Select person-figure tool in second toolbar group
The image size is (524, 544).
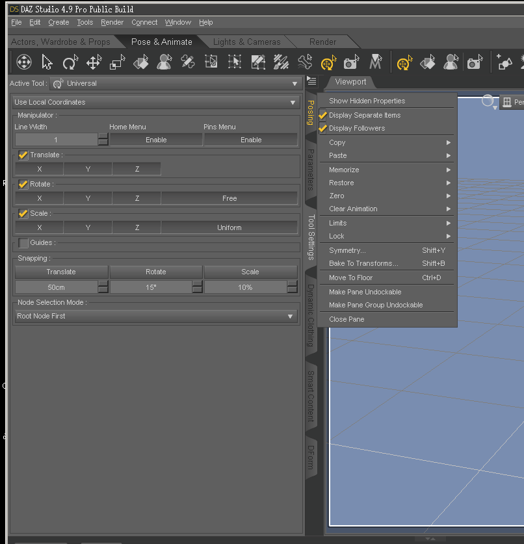(451, 62)
